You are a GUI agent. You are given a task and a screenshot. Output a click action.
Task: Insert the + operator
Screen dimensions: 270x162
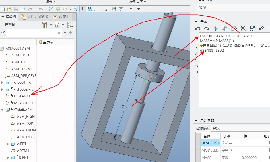coord(196,35)
